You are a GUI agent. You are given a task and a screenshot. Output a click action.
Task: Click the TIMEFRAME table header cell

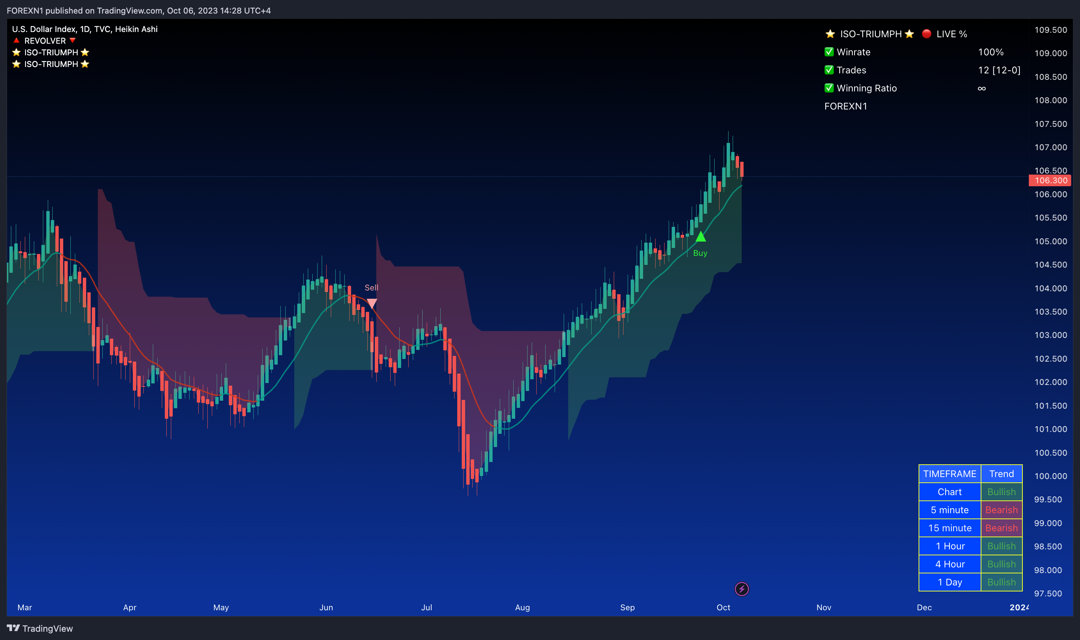pyautogui.click(x=950, y=474)
